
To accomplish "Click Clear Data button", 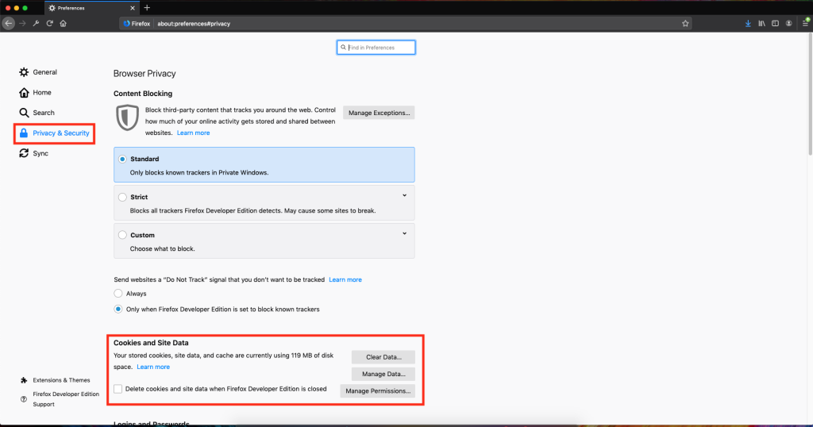I will pyautogui.click(x=383, y=357).
